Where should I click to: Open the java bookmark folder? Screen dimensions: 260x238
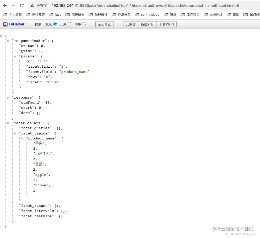click(55, 15)
